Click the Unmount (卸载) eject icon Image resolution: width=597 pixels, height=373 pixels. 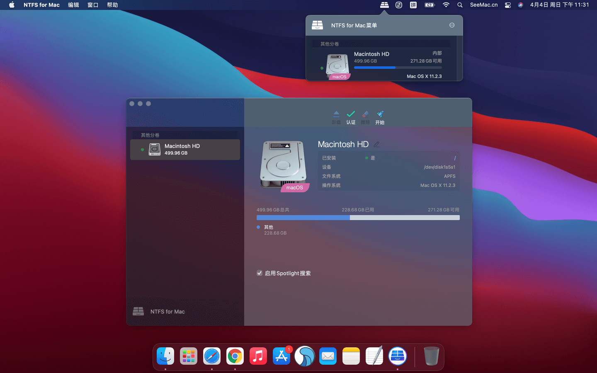pyautogui.click(x=336, y=114)
